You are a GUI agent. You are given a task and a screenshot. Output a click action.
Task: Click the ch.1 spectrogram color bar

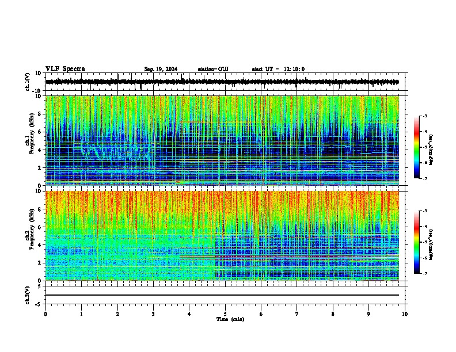416,147
